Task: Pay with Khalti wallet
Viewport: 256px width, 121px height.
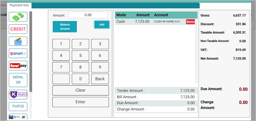Action: click(18, 94)
